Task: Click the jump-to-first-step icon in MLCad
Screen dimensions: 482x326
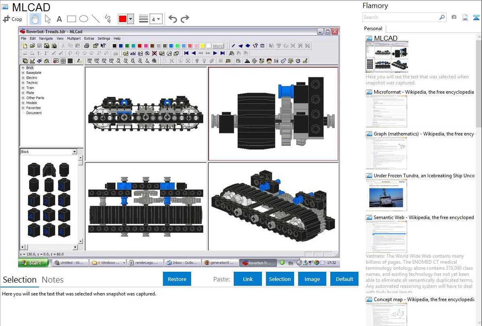Action: pos(186,53)
